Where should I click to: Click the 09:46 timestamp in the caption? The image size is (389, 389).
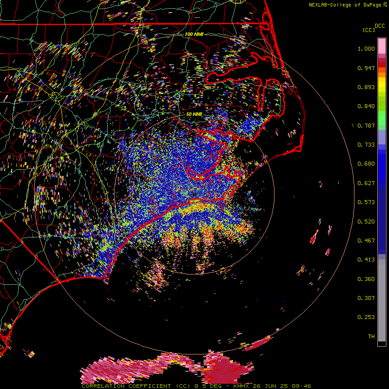pos(301,386)
